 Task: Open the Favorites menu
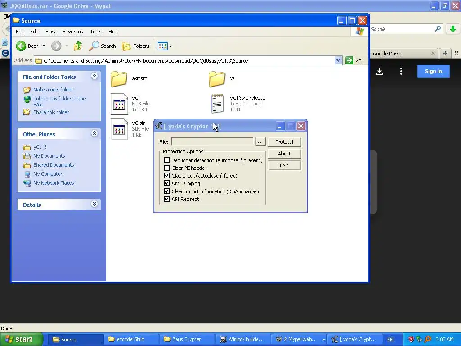pos(72,32)
